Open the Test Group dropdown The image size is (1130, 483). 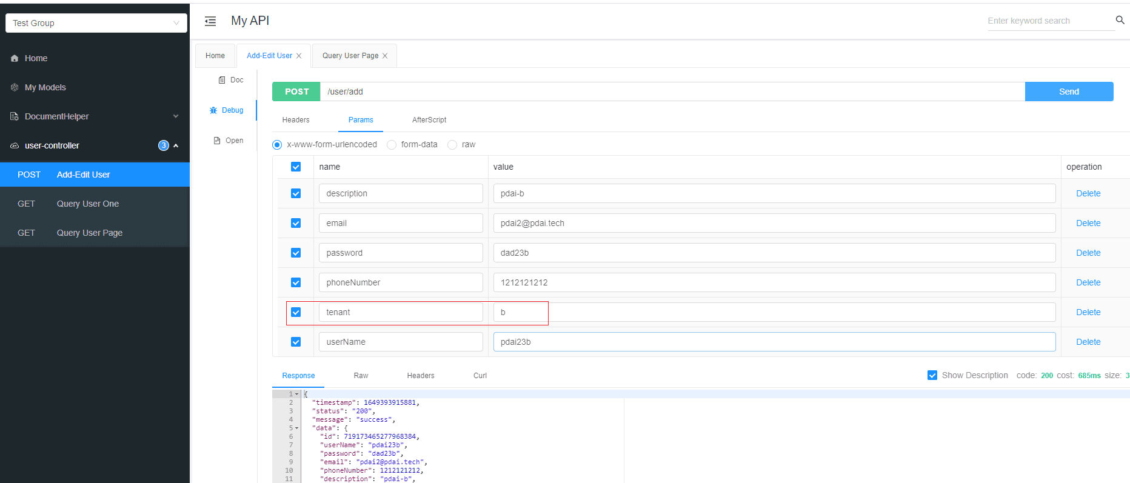tap(96, 23)
